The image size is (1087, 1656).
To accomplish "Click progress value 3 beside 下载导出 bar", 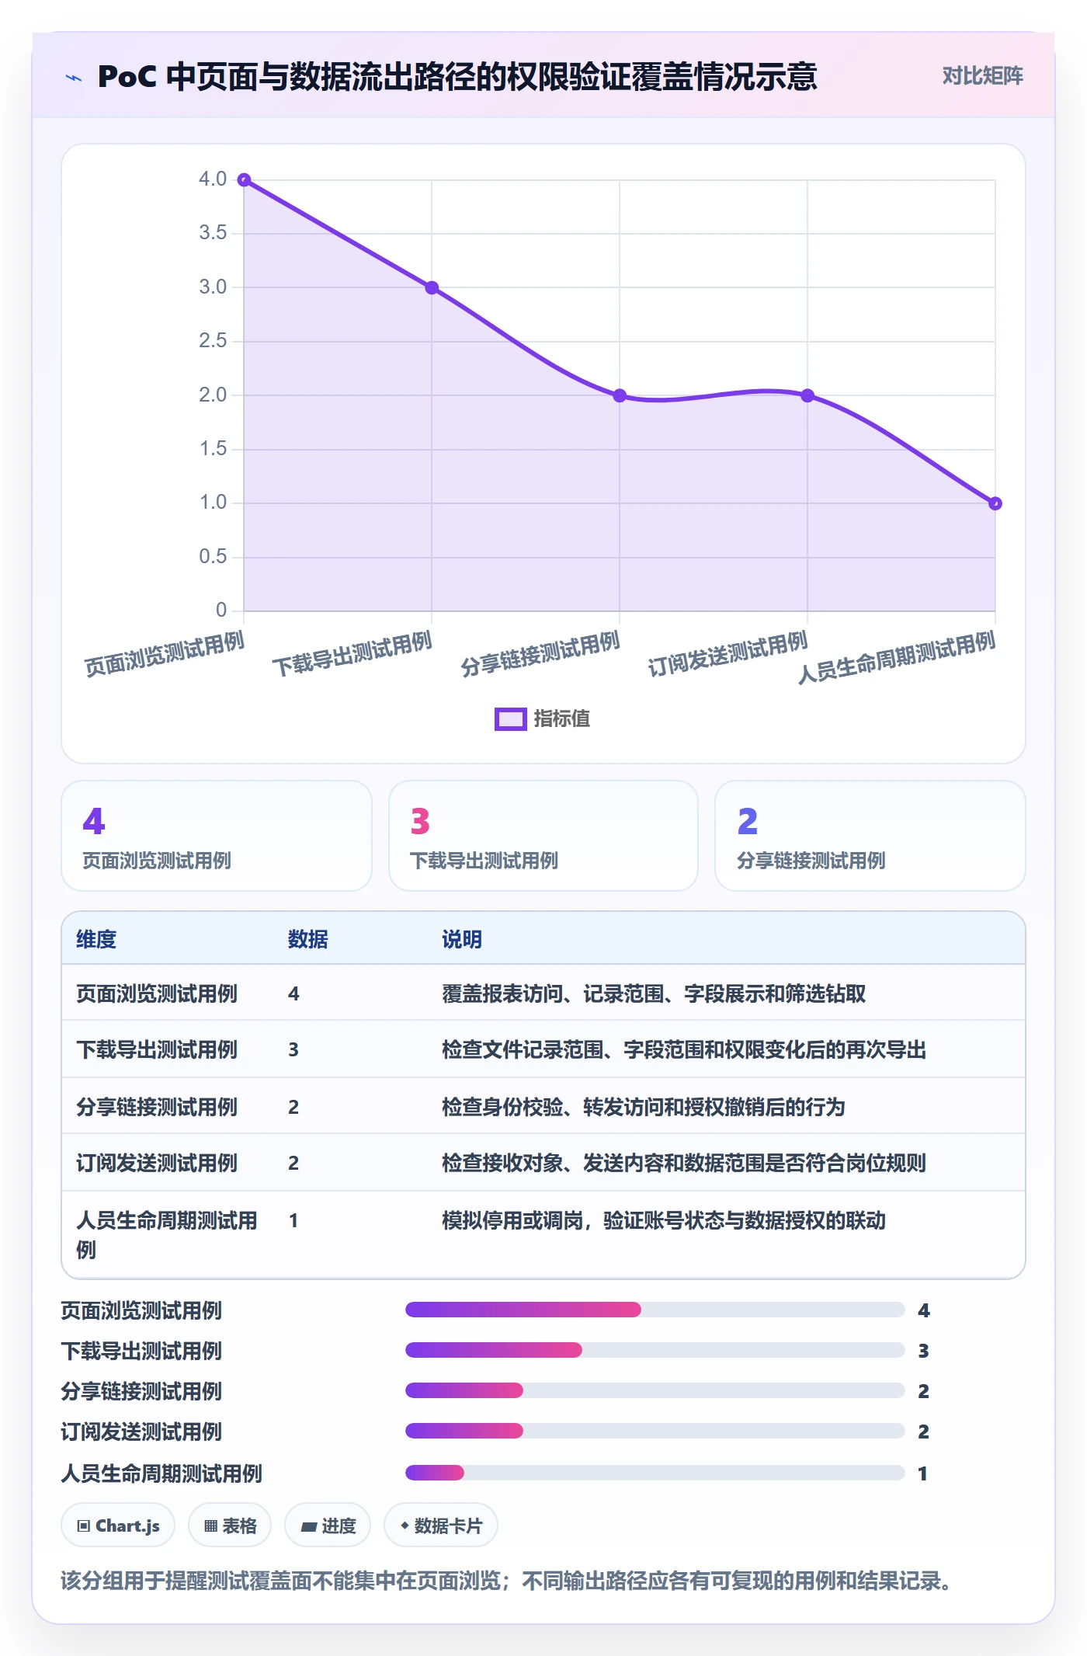I will pyautogui.click(x=923, y=1352).
